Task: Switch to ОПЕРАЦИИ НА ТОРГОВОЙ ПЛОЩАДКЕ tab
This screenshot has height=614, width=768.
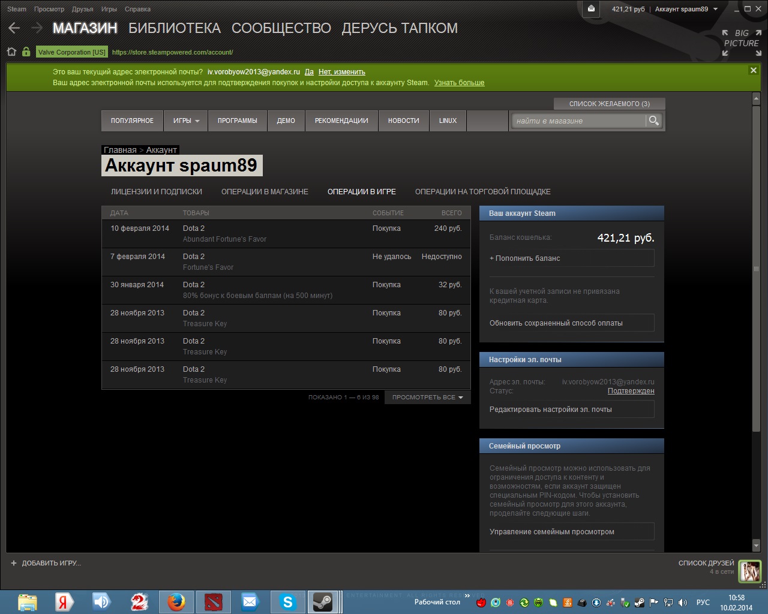Action: click(482, 192)
